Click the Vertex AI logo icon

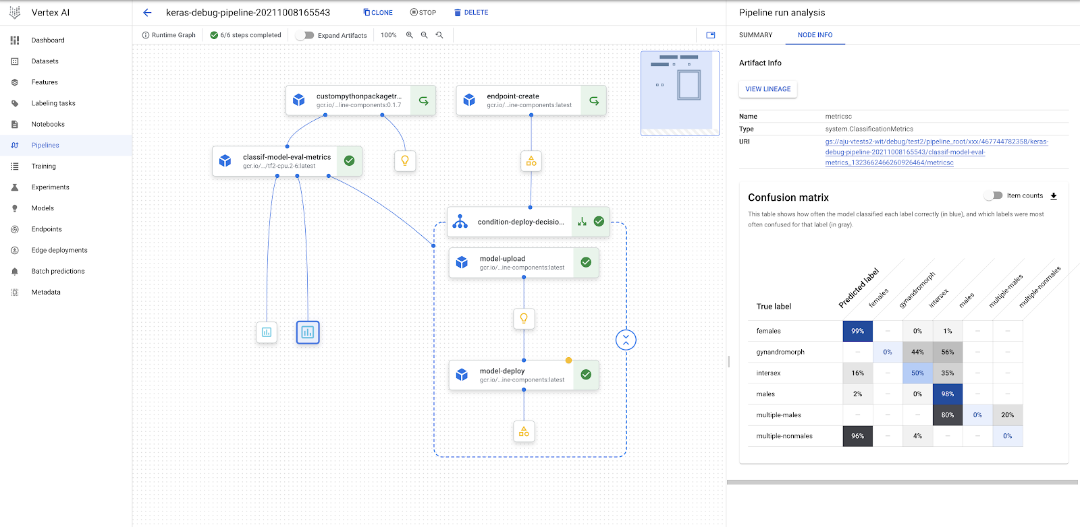point(15,12)
